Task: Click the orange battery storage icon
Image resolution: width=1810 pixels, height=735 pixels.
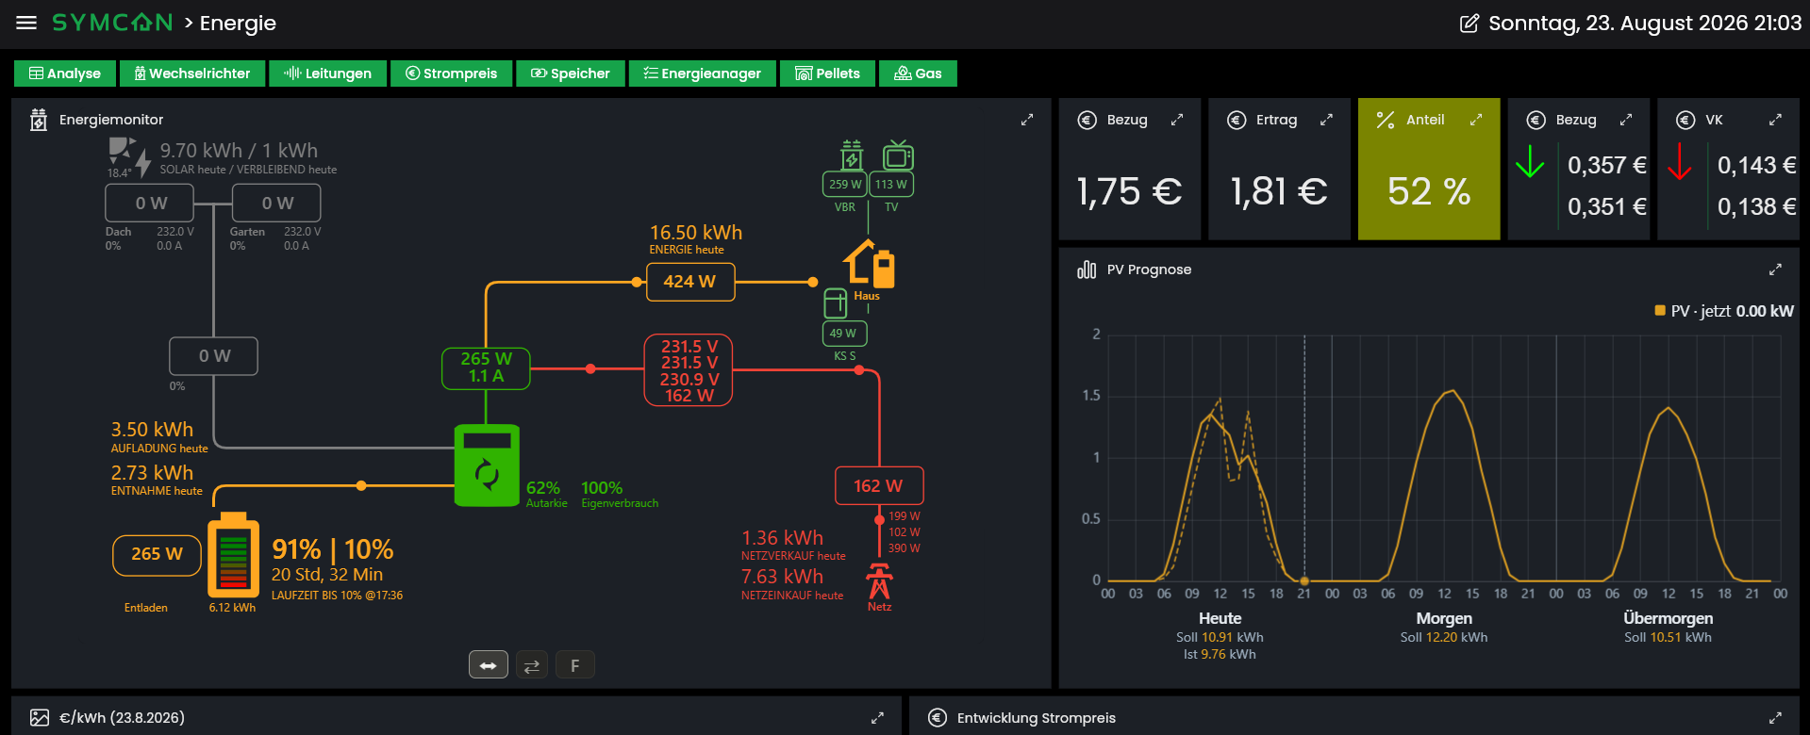Action: (x=233, y=555)
